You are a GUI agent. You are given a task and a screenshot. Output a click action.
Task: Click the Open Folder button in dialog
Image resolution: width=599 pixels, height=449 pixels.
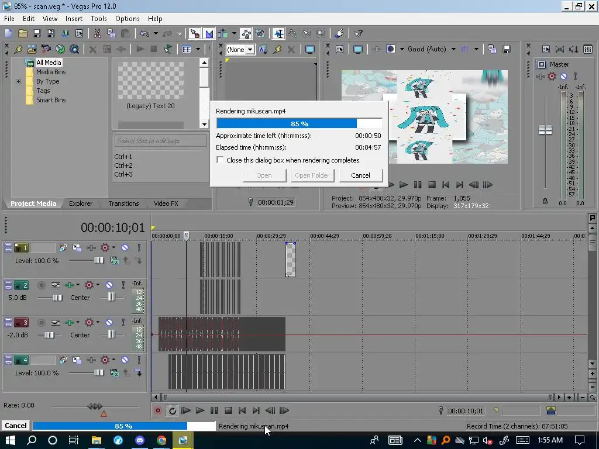pyautogui.click(x=312, y=175)
